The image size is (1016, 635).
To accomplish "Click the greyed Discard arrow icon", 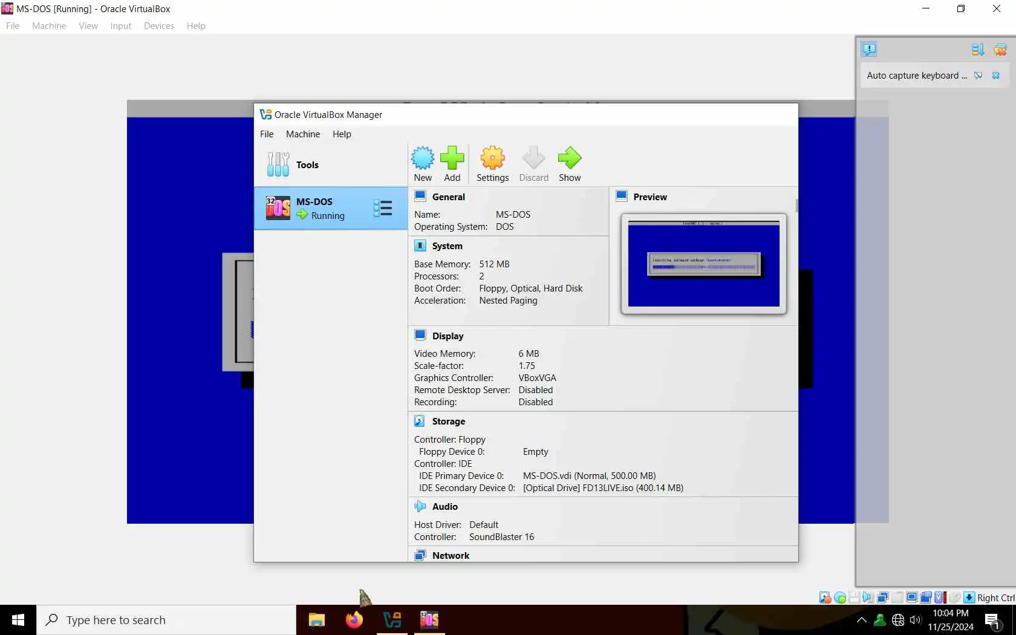I will (x=533, y=158).
